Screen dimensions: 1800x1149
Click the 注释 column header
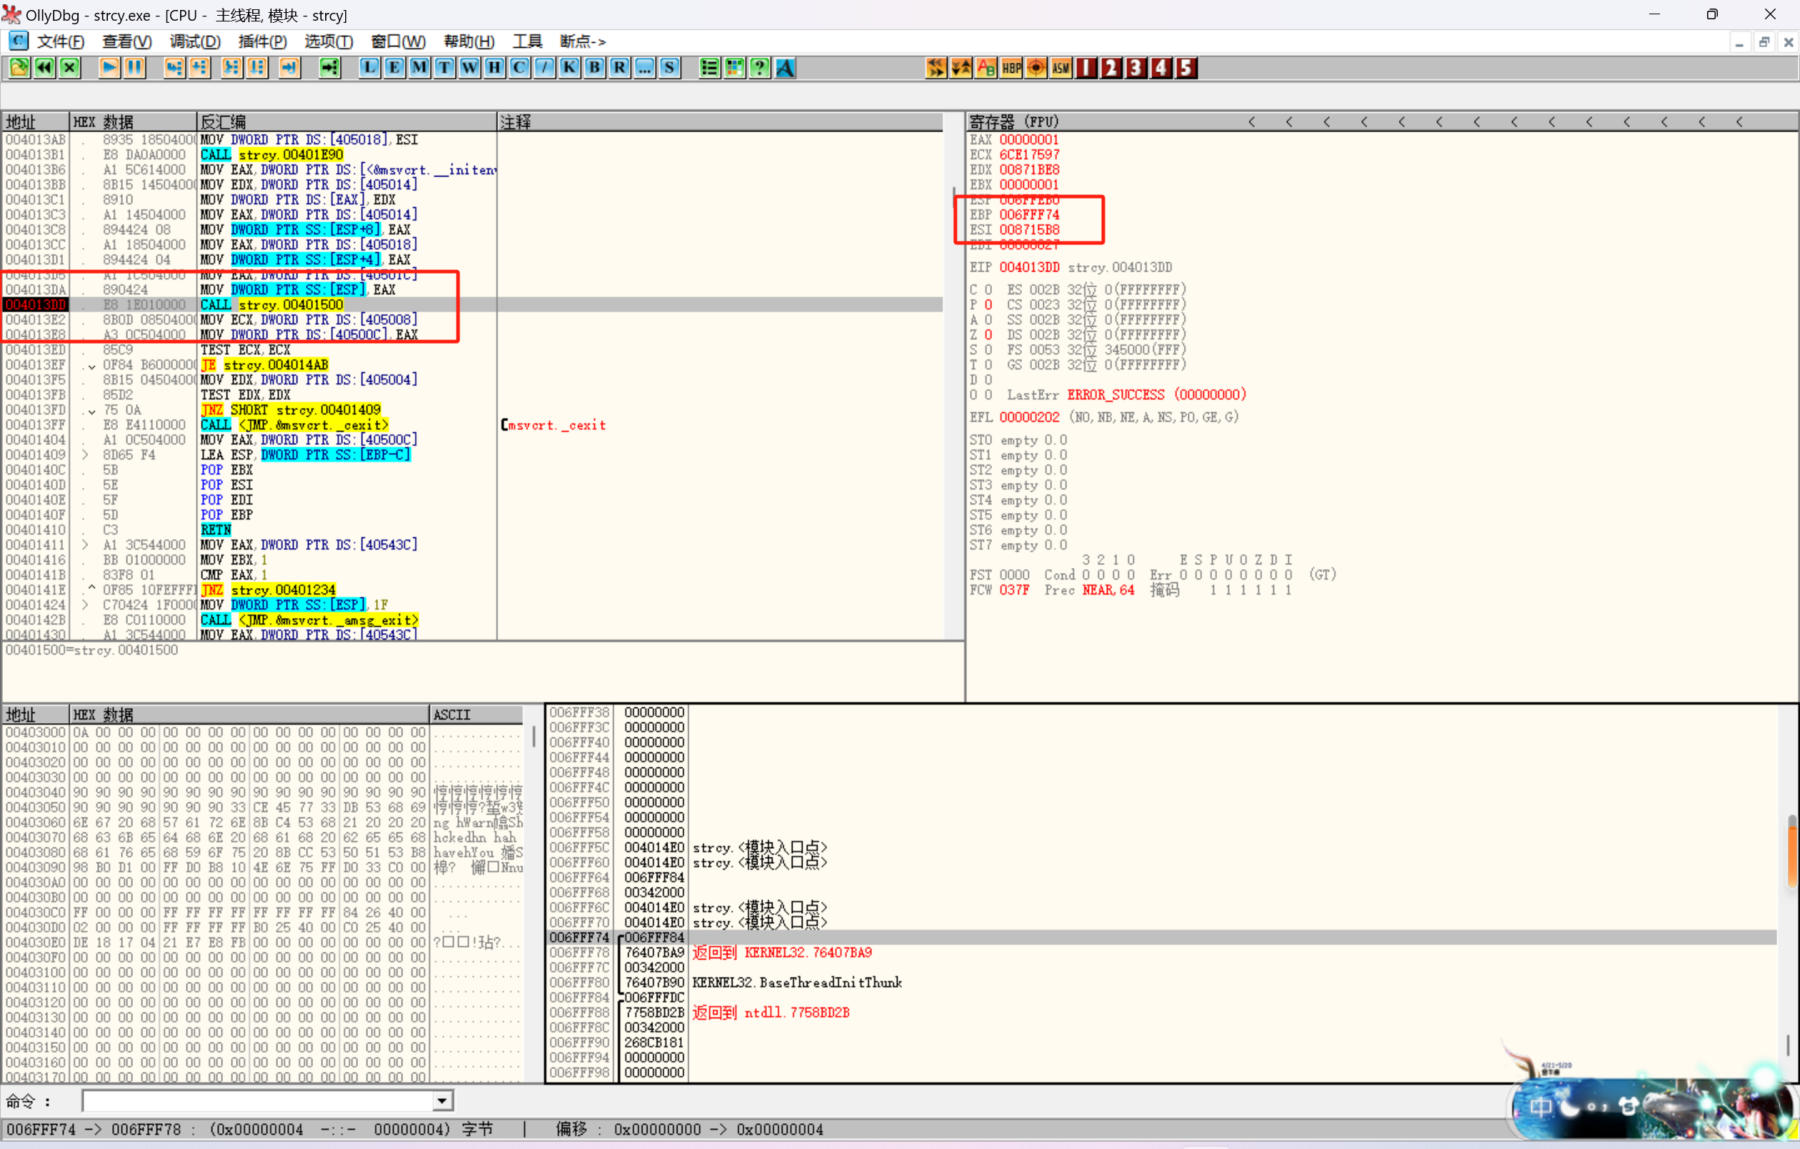[720, 122]
